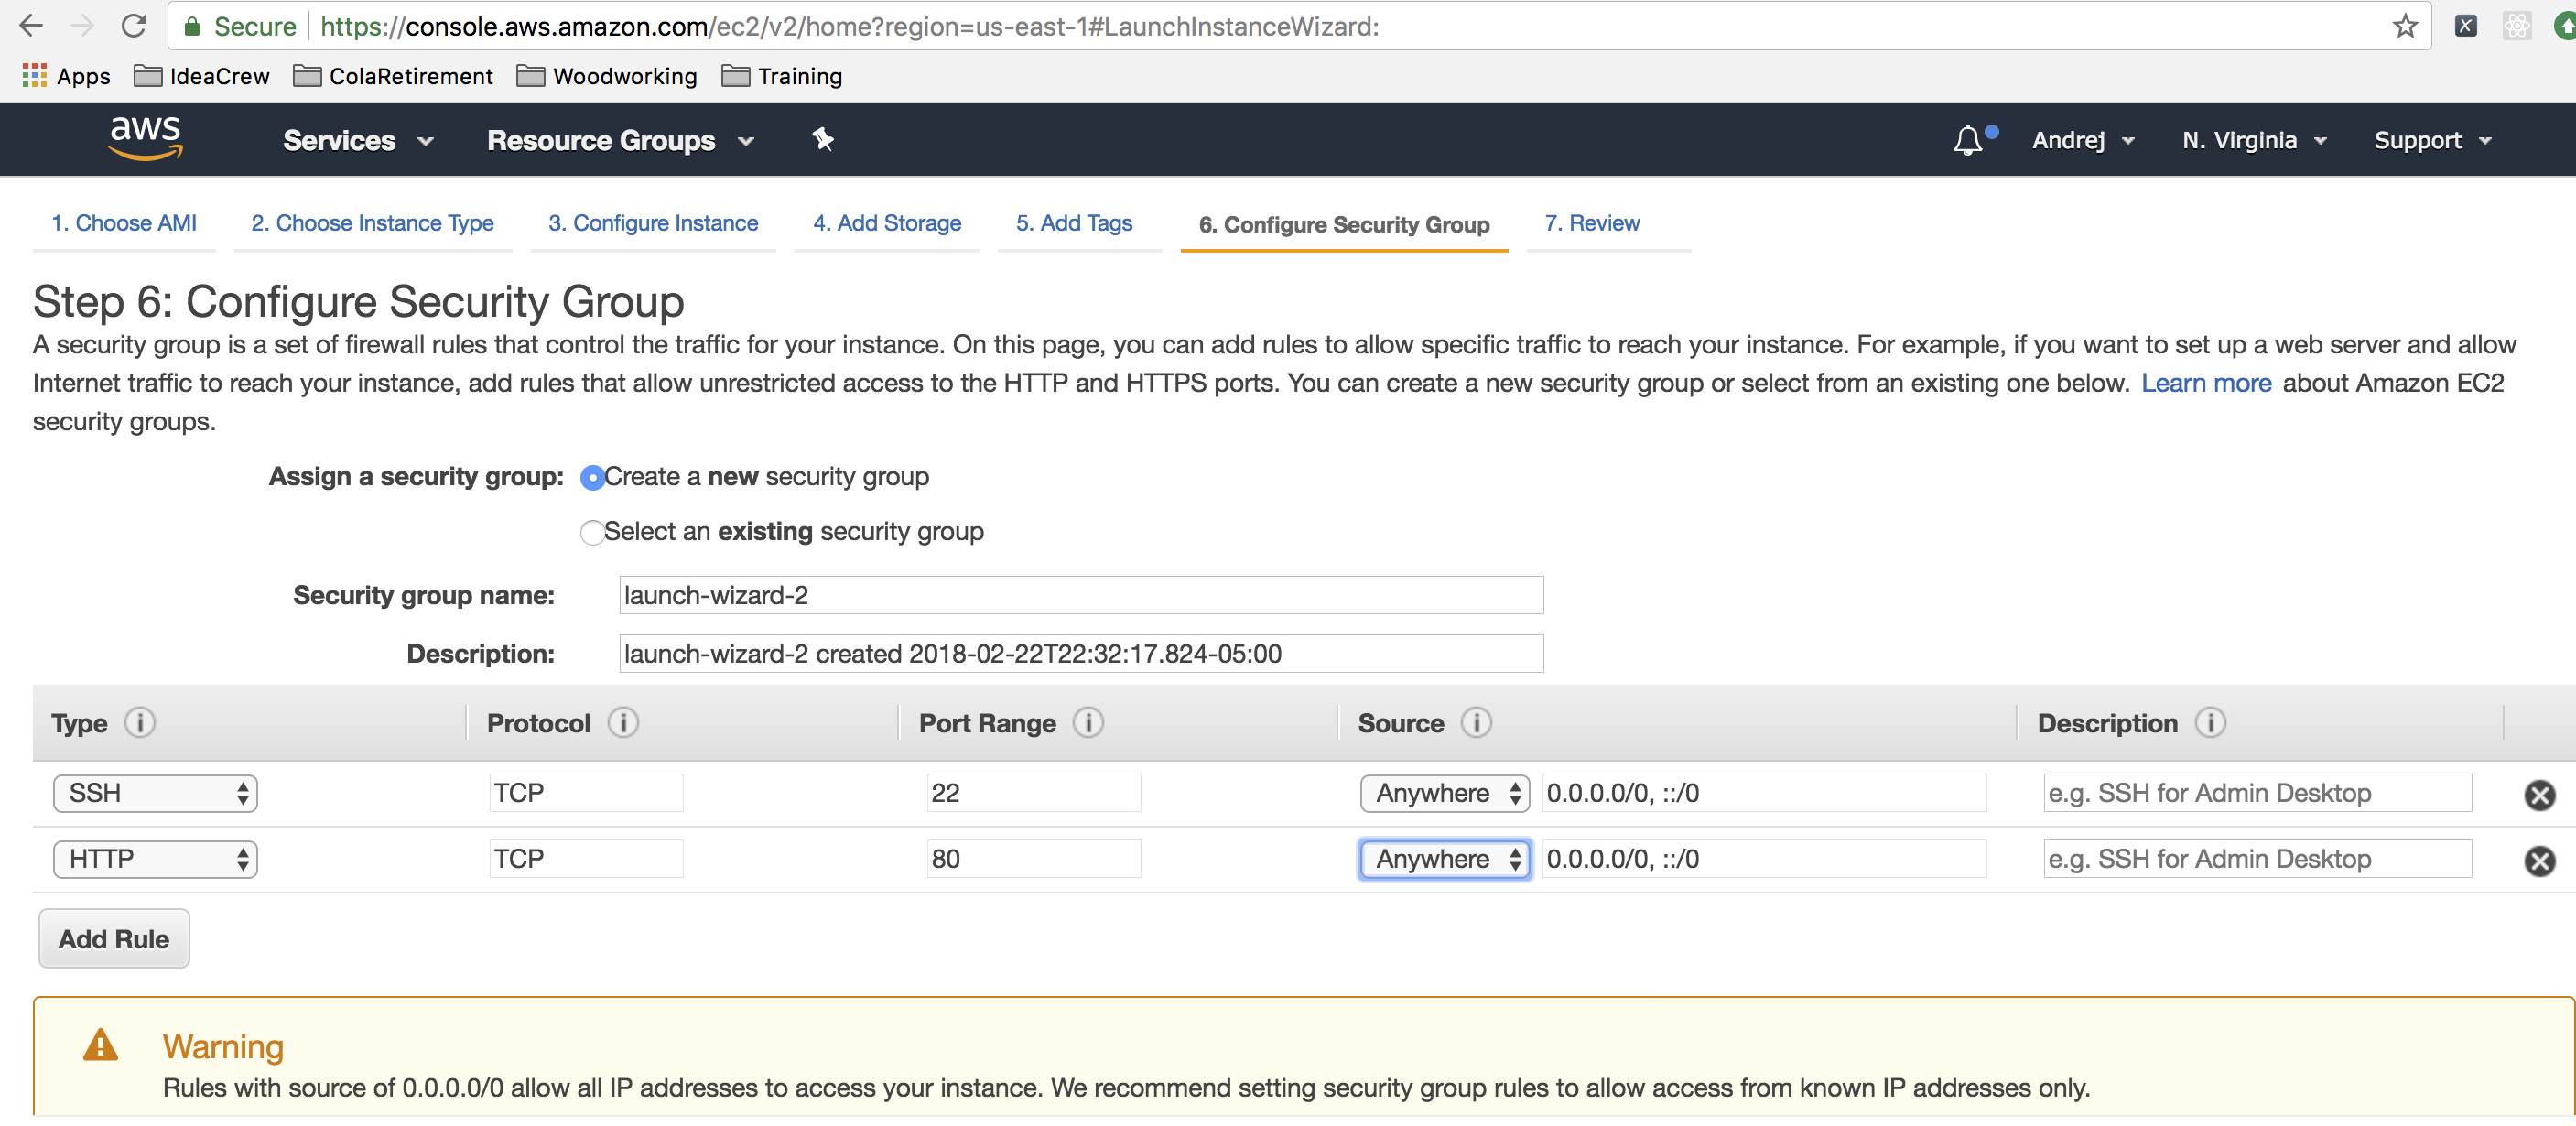Click the Security group name field
This screenshot has width=2576, height=1126.
coord(1080,595)
